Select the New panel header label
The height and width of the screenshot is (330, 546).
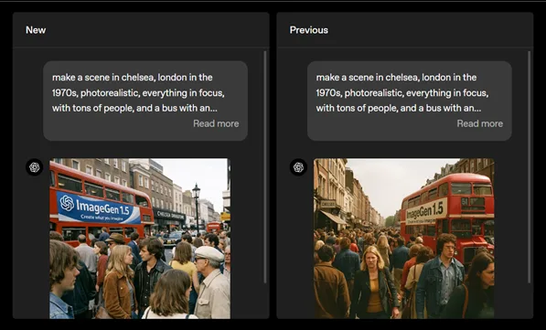(36, 30)
